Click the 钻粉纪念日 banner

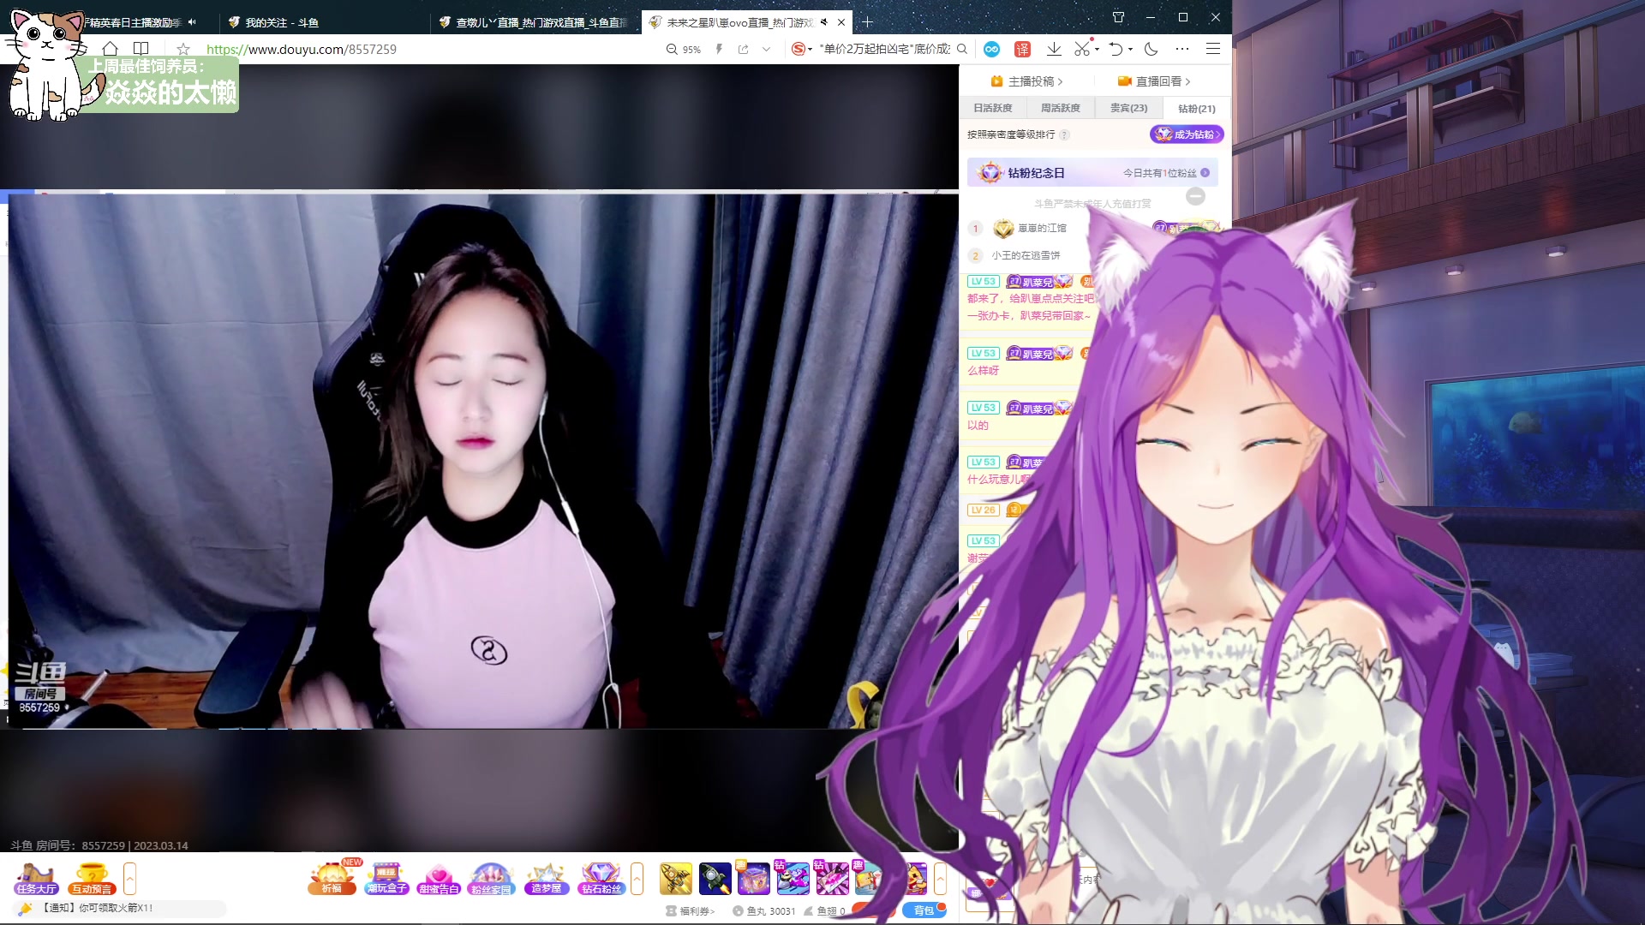1093,173
